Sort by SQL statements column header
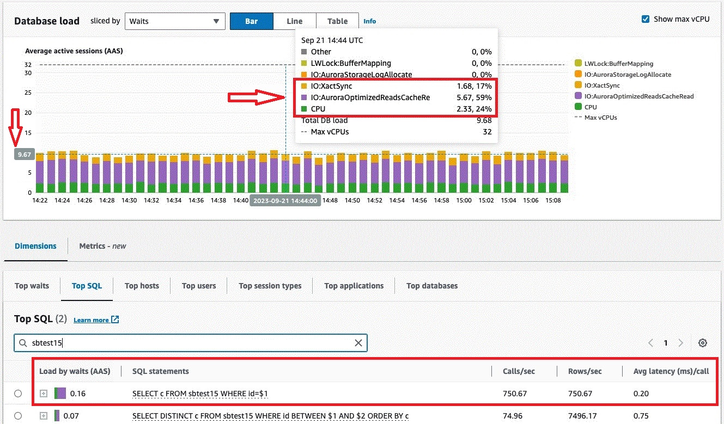 (161, 371)
